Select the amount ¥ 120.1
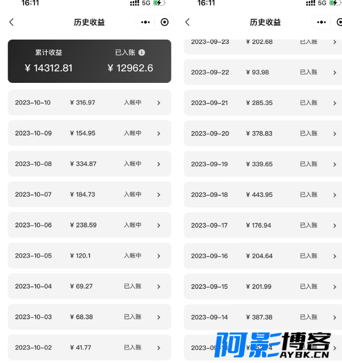This screenshot has width=342, height=363. pyautogui.click(x=80, y=256)
